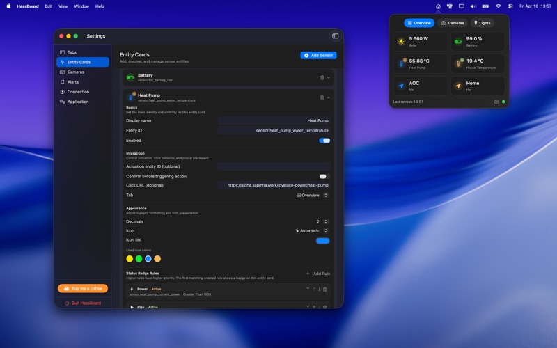Screen dimensions: 557x348
Task: Click the battery icon of the Battery entity row
Action: click(x=130, y=77)
